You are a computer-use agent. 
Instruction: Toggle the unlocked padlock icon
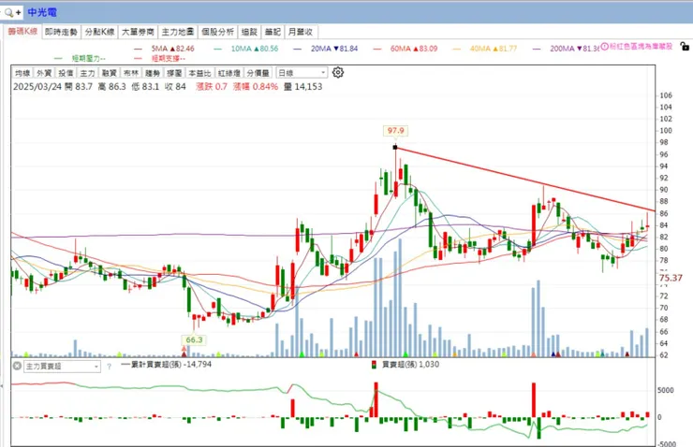[685, 46]
